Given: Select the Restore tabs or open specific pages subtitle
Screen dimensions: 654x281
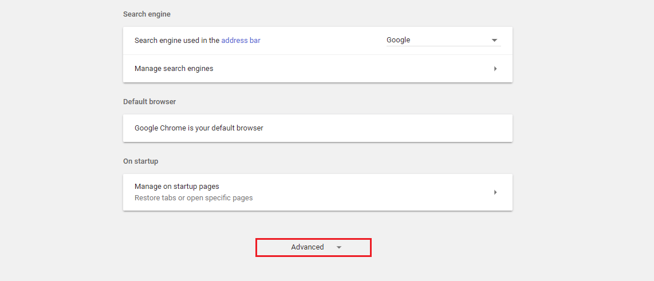Looking at the screenshot, I should tap(194, 197).
